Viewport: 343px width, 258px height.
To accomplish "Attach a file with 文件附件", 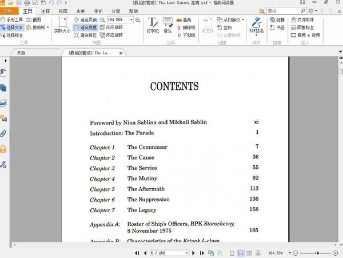I will pyautogui.click(x=302, y=20).
